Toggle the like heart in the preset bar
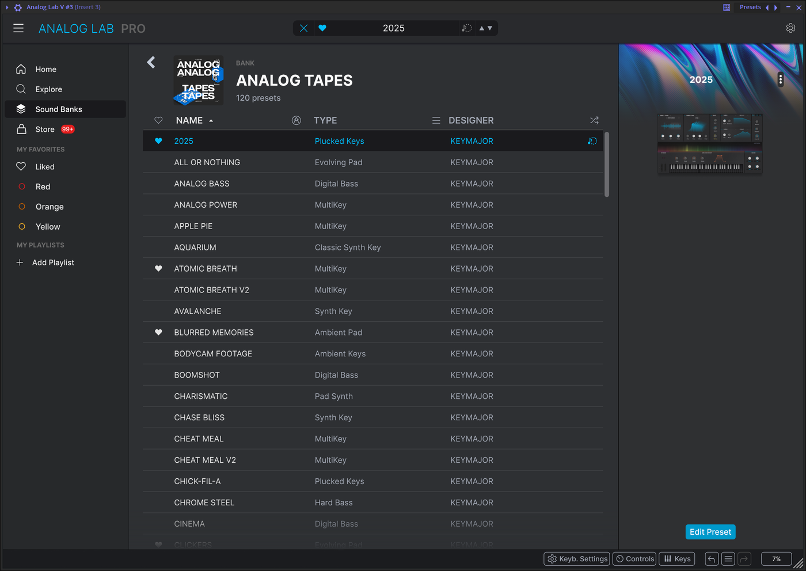The image size is (806, 571). pyautogui.click(x=322, y=28)
